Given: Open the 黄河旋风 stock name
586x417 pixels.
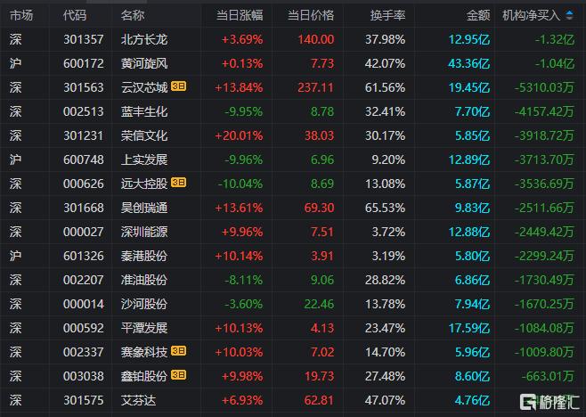Looking at the screenshot, I should (x=143, y=63).
